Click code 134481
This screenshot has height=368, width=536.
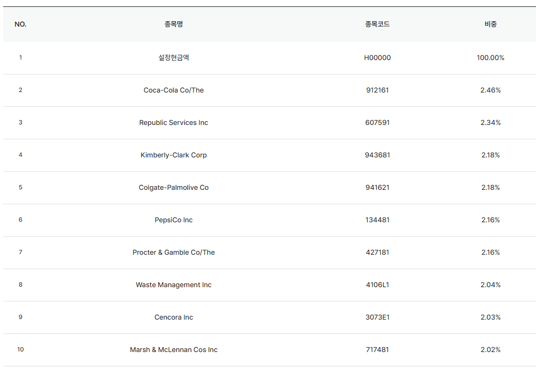coord(377,220)
